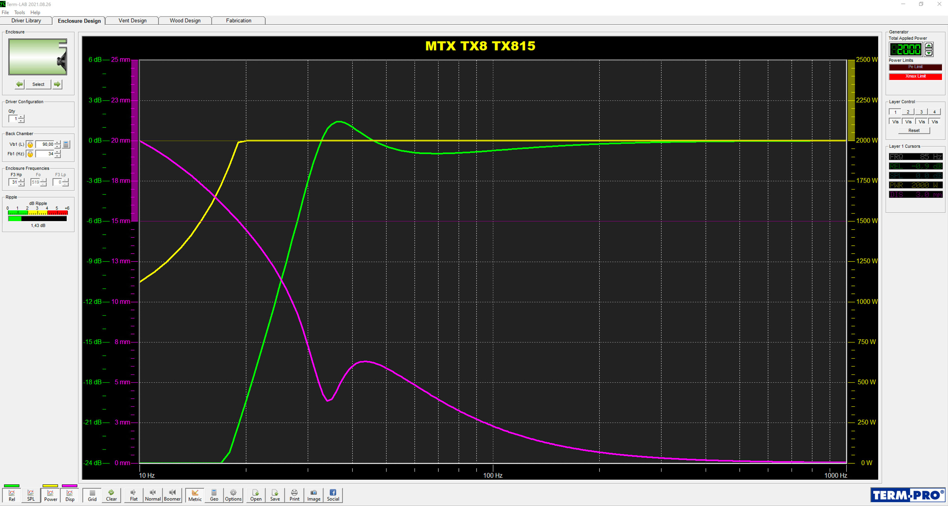Increase F3 Hp value with up arrow

coord(21,181)
